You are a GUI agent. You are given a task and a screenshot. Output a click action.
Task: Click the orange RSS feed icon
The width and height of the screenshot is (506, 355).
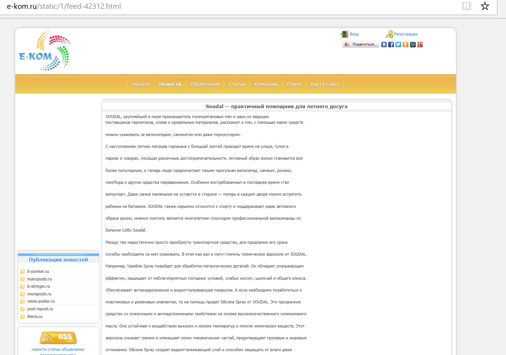pyautogui.click(x=58, y=337)
